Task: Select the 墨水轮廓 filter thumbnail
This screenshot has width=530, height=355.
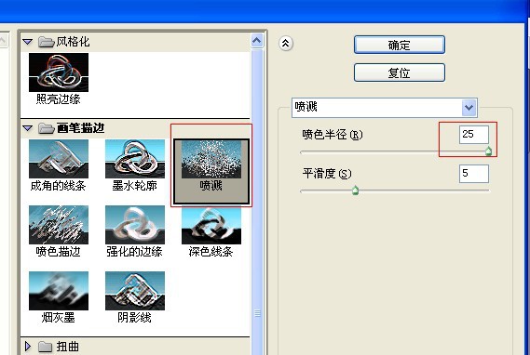Action: point(135,159)
